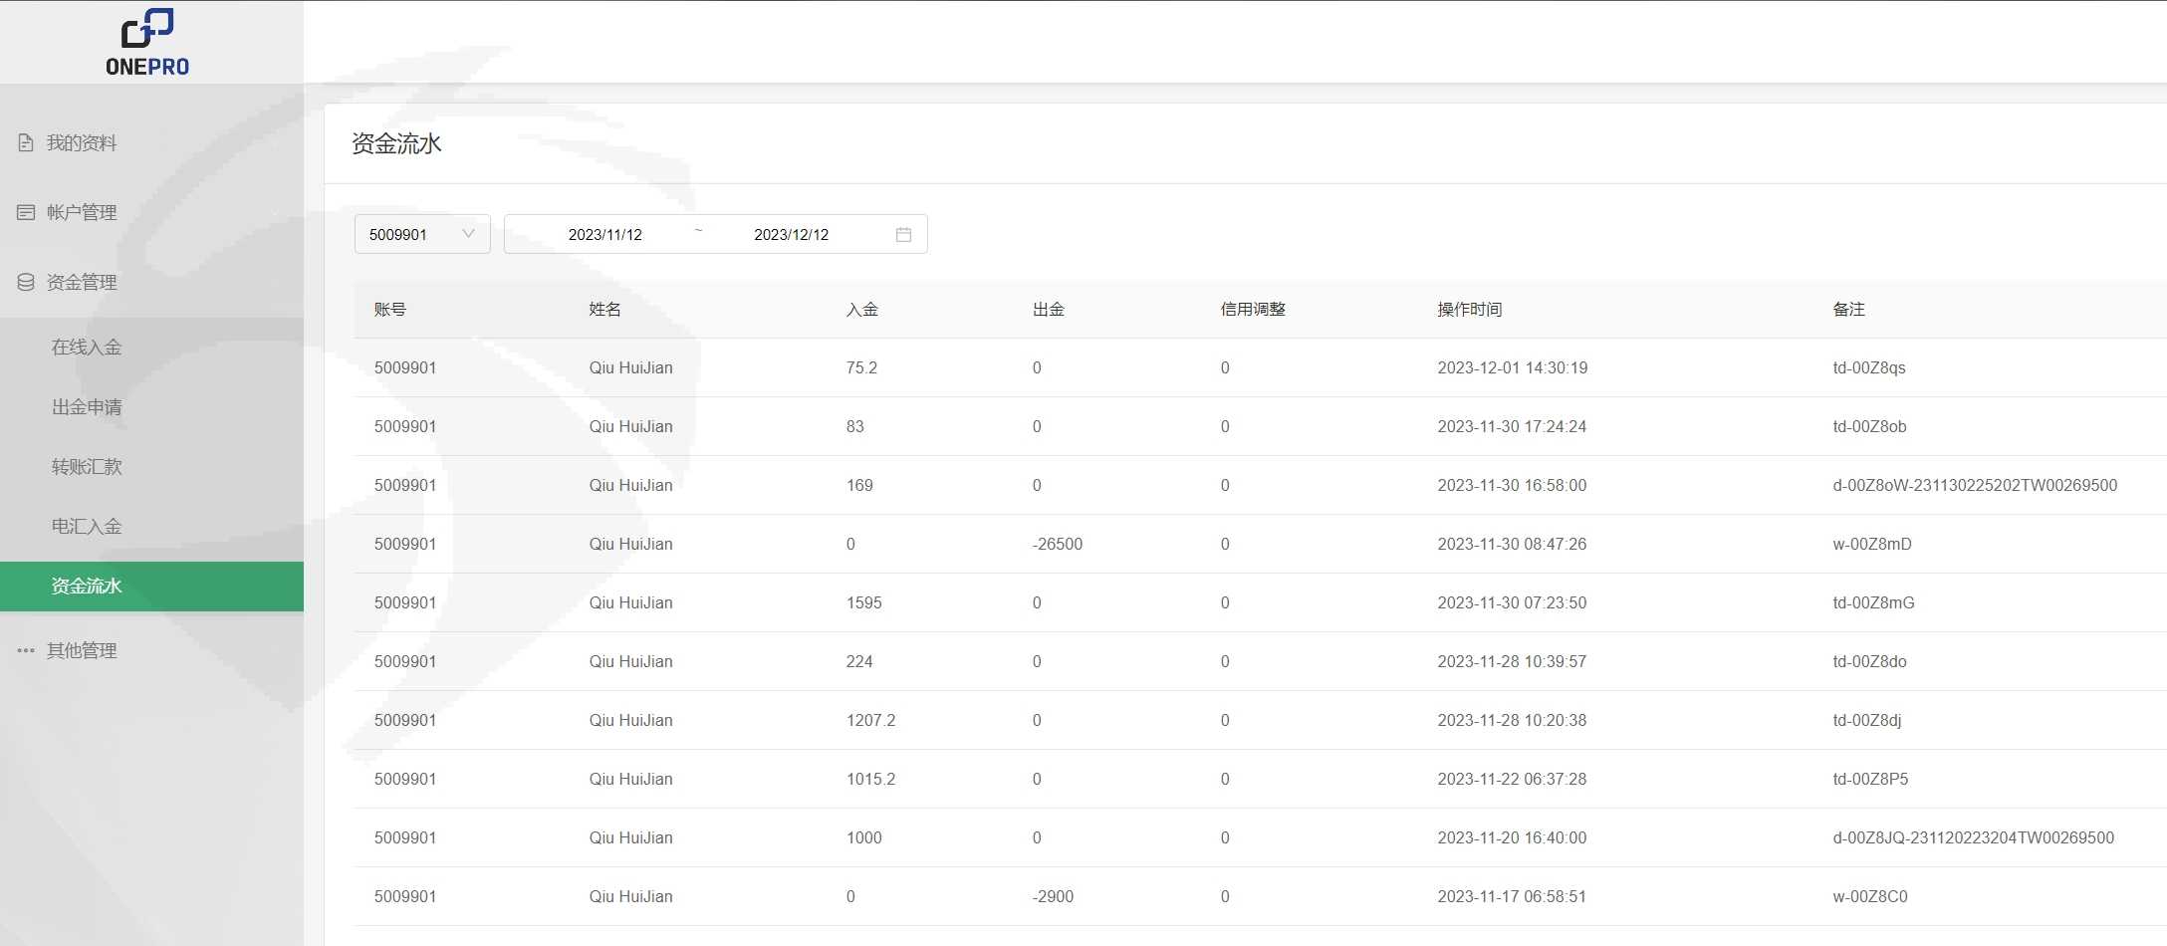Open the 在线入金 menu item
The height and width of the screenshot is (946, 2167).
click(x=87, y=348)
